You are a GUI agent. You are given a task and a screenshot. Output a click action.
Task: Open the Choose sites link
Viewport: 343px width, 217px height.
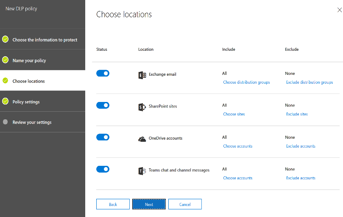click(234, 114)
